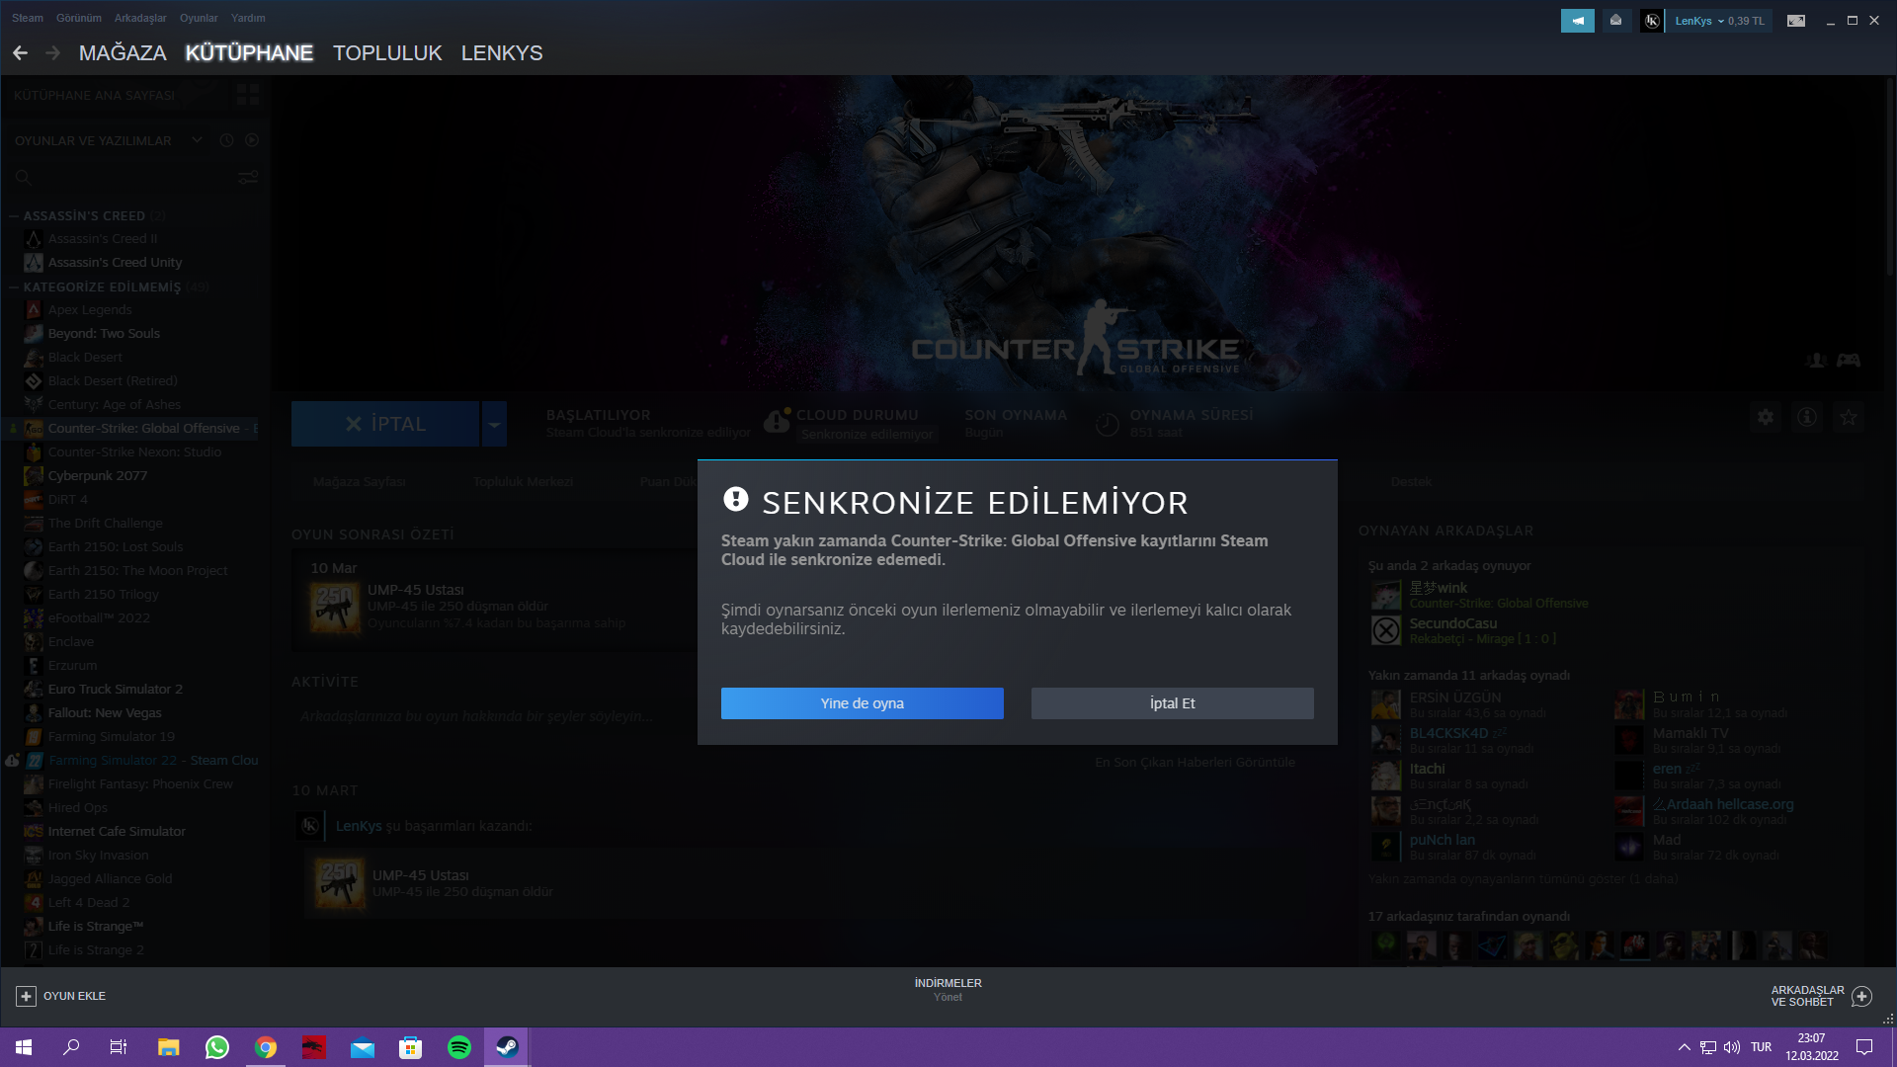The image size is (1897, 1067).
Task: Click the UMP-45 Ustası achievement thumbnail
Action: click(337, 607)
